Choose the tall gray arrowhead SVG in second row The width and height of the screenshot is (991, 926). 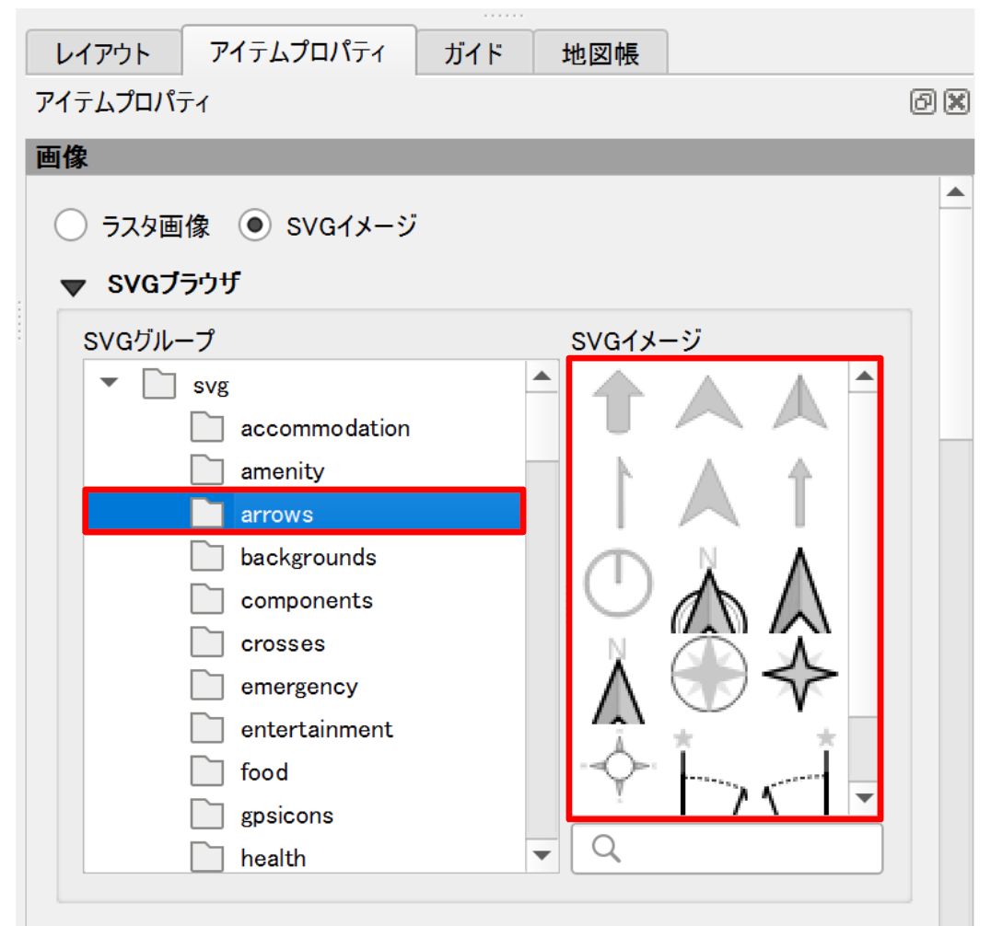708,492
